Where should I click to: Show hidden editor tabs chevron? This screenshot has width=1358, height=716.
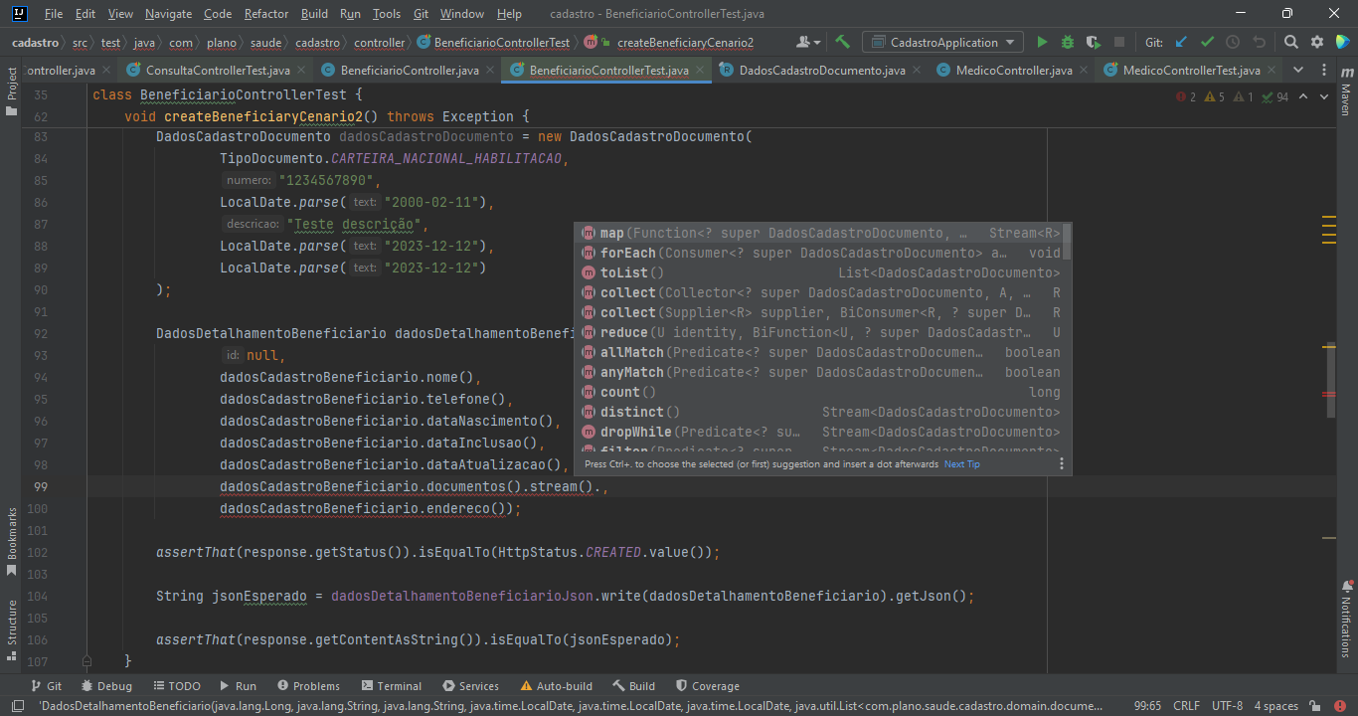point(1296,71)
